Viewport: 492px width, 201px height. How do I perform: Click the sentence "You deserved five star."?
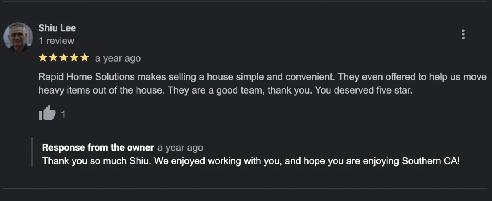pyautogui.click(x=364, y=91)
